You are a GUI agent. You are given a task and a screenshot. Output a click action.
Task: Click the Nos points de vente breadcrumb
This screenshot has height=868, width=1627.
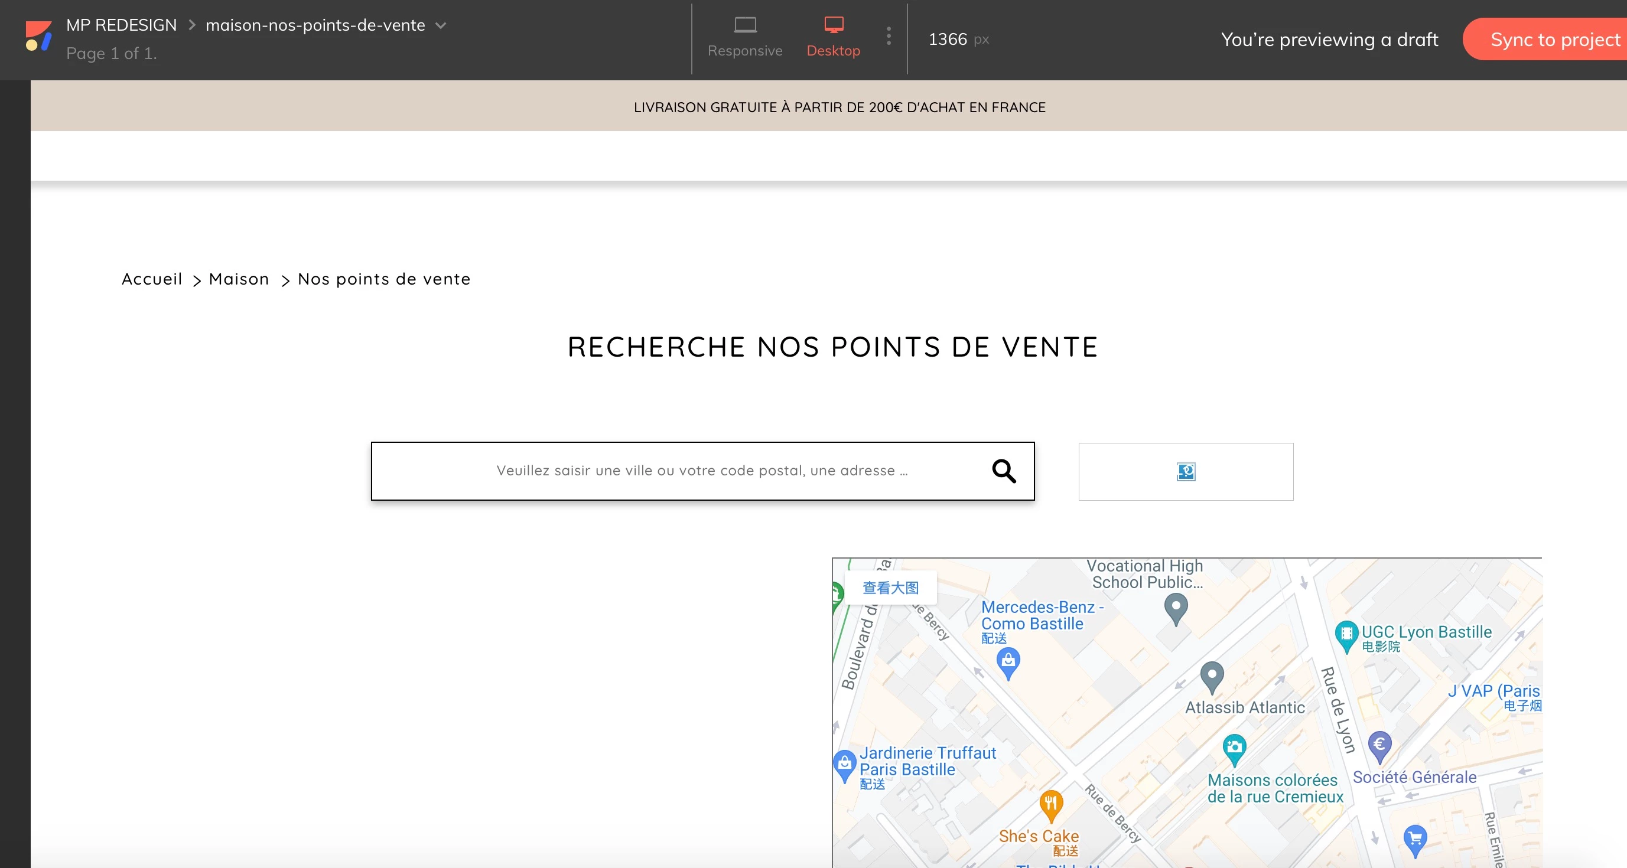[x=384, y=279]
